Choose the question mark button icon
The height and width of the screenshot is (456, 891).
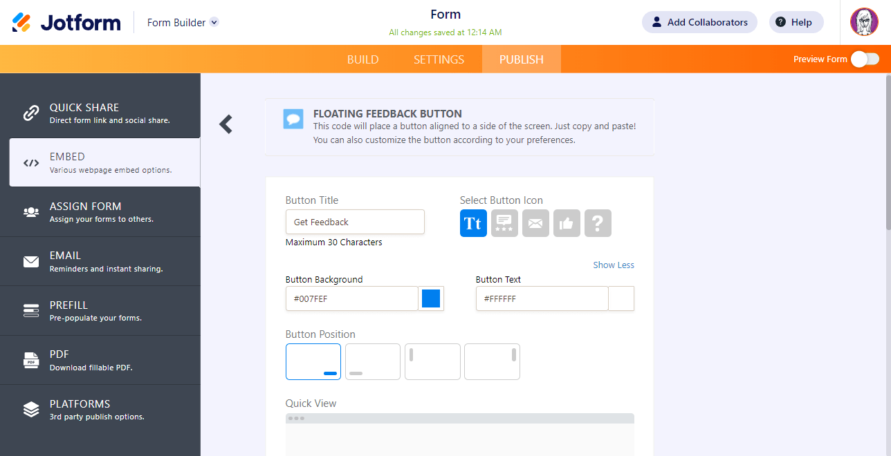click(598, 223)
